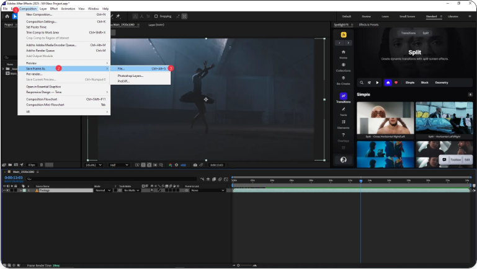This screenshot has width=477, height=269.
Task: Click the heart favorites filter icon
Action: [395, 82]
